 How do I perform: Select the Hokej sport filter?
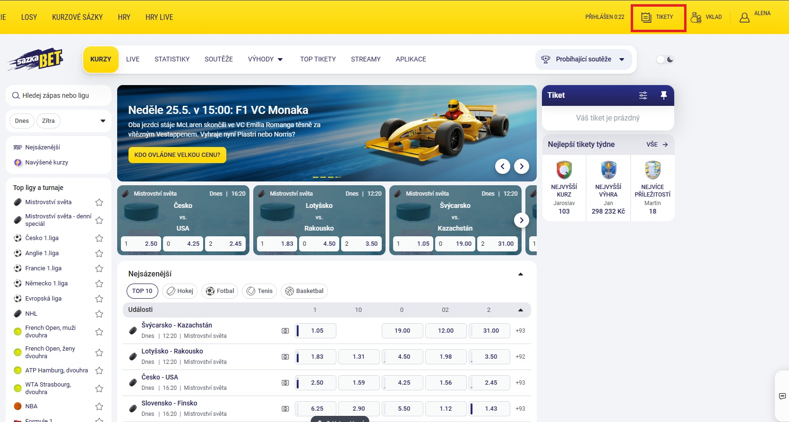pyautogui.click(x=180, y=291)
